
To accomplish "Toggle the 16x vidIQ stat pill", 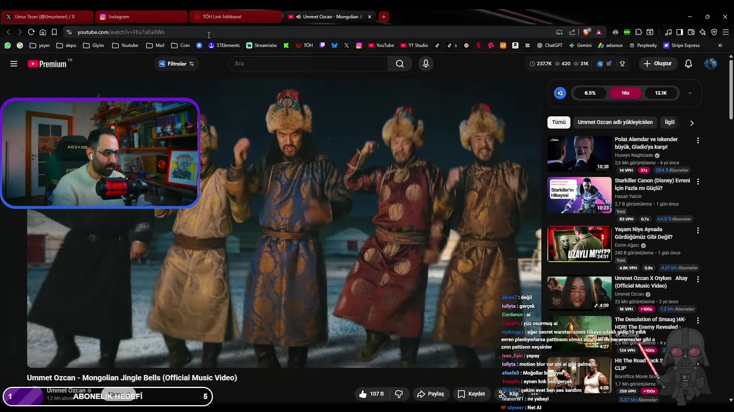I will pos(625,93).
